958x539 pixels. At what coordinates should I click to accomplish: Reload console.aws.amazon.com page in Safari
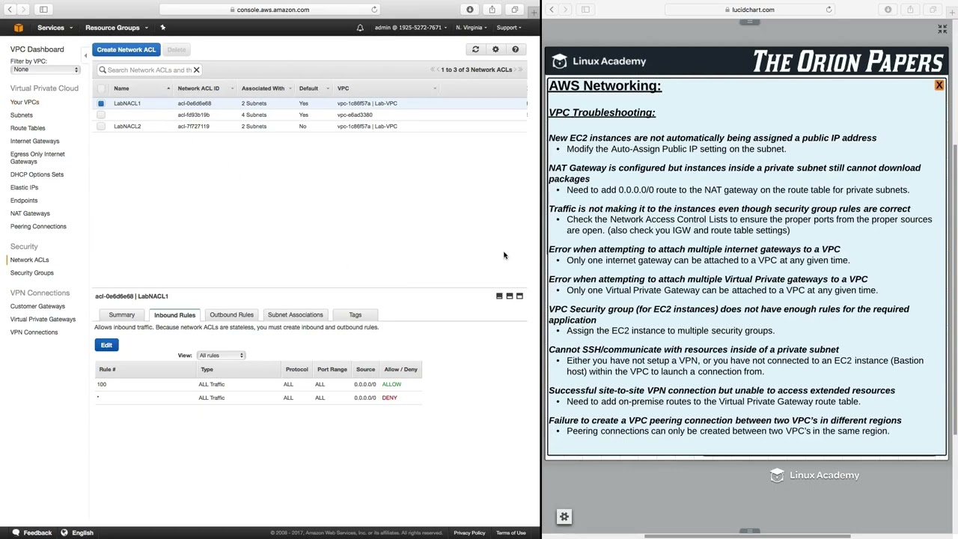tap(374, 10)
